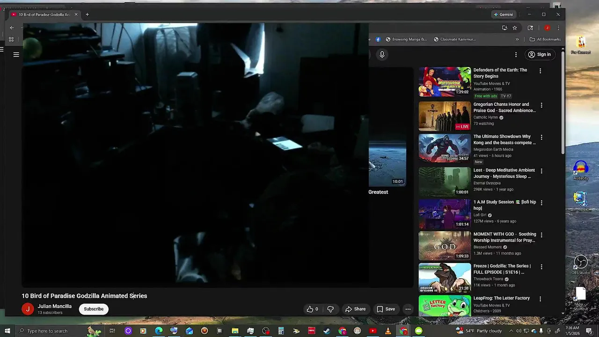Viewport: 599px width, 337px height.
Task: Open more actions ellipsis below the video
Action: click(x=408, y=309)
